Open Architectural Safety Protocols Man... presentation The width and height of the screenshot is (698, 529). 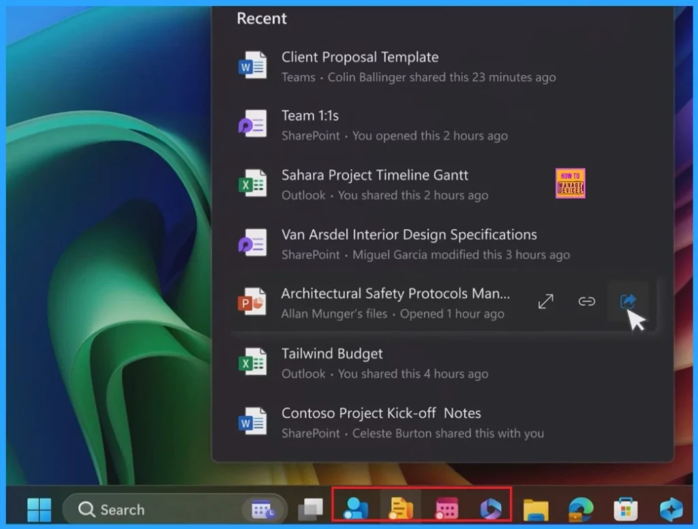click(x=395, y=294)
